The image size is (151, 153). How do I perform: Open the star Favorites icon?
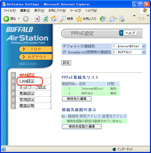pyautogui.click(x=79, y=19)
